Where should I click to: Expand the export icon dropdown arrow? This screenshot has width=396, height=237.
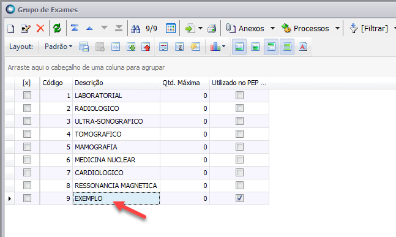click(x=200, y=28)
